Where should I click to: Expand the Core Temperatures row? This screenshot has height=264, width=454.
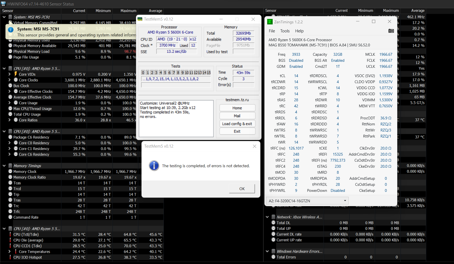click(10, 251)
